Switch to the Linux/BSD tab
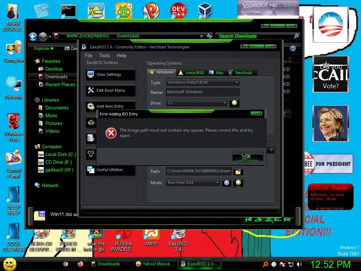 click(x=191, y=73)
